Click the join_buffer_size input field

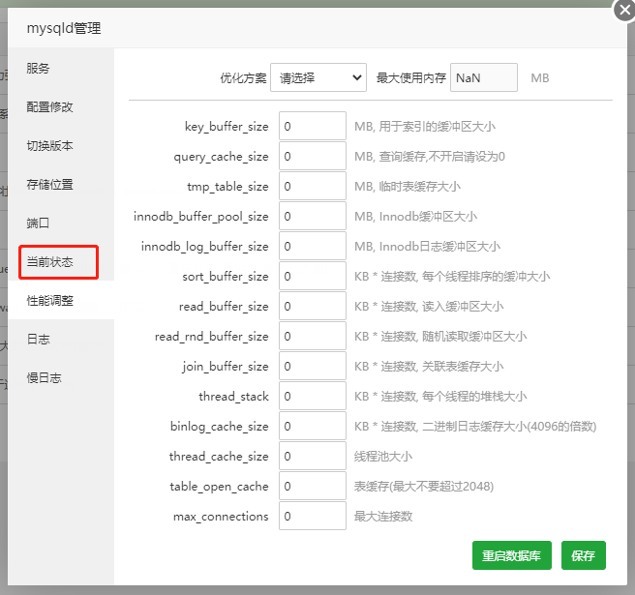[x=313, y=366]
